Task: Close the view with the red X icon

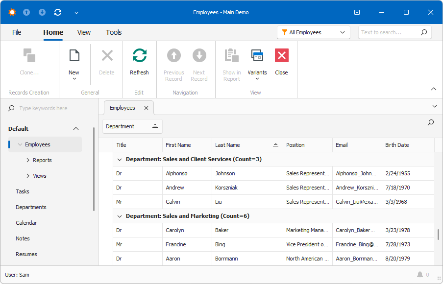Action: point(281,55)
